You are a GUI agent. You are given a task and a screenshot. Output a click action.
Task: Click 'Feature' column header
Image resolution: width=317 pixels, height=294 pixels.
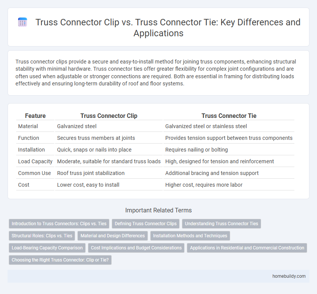(35, 116)
